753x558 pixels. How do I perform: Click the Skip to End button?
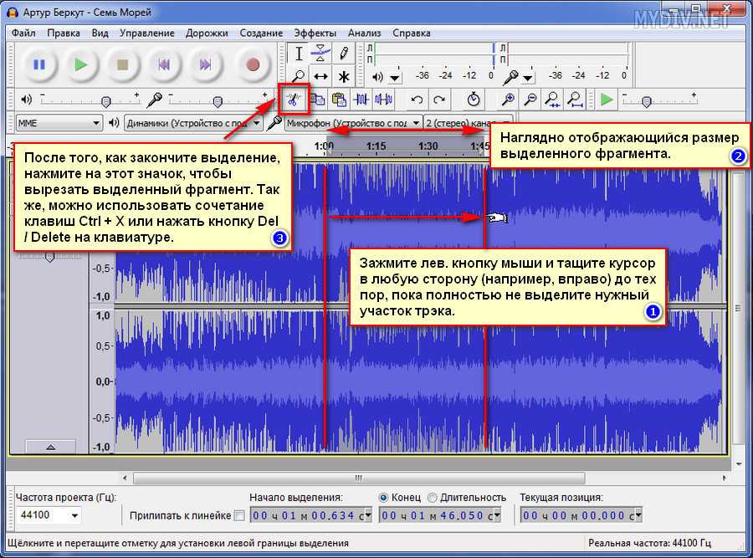pyautogui.click(x=204, y=64)
